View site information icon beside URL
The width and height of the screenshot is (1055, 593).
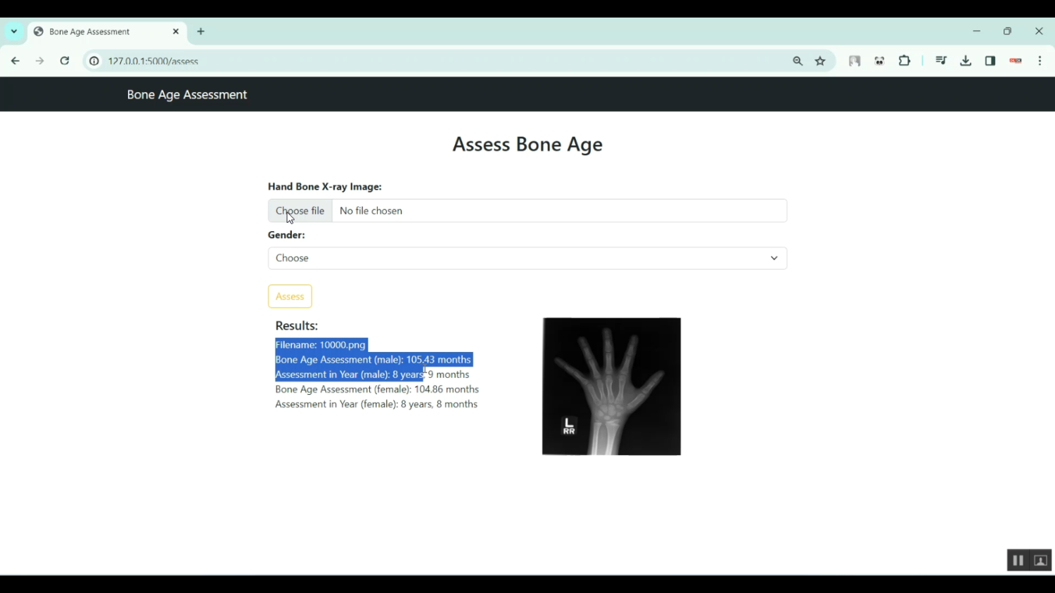point(94,61)
